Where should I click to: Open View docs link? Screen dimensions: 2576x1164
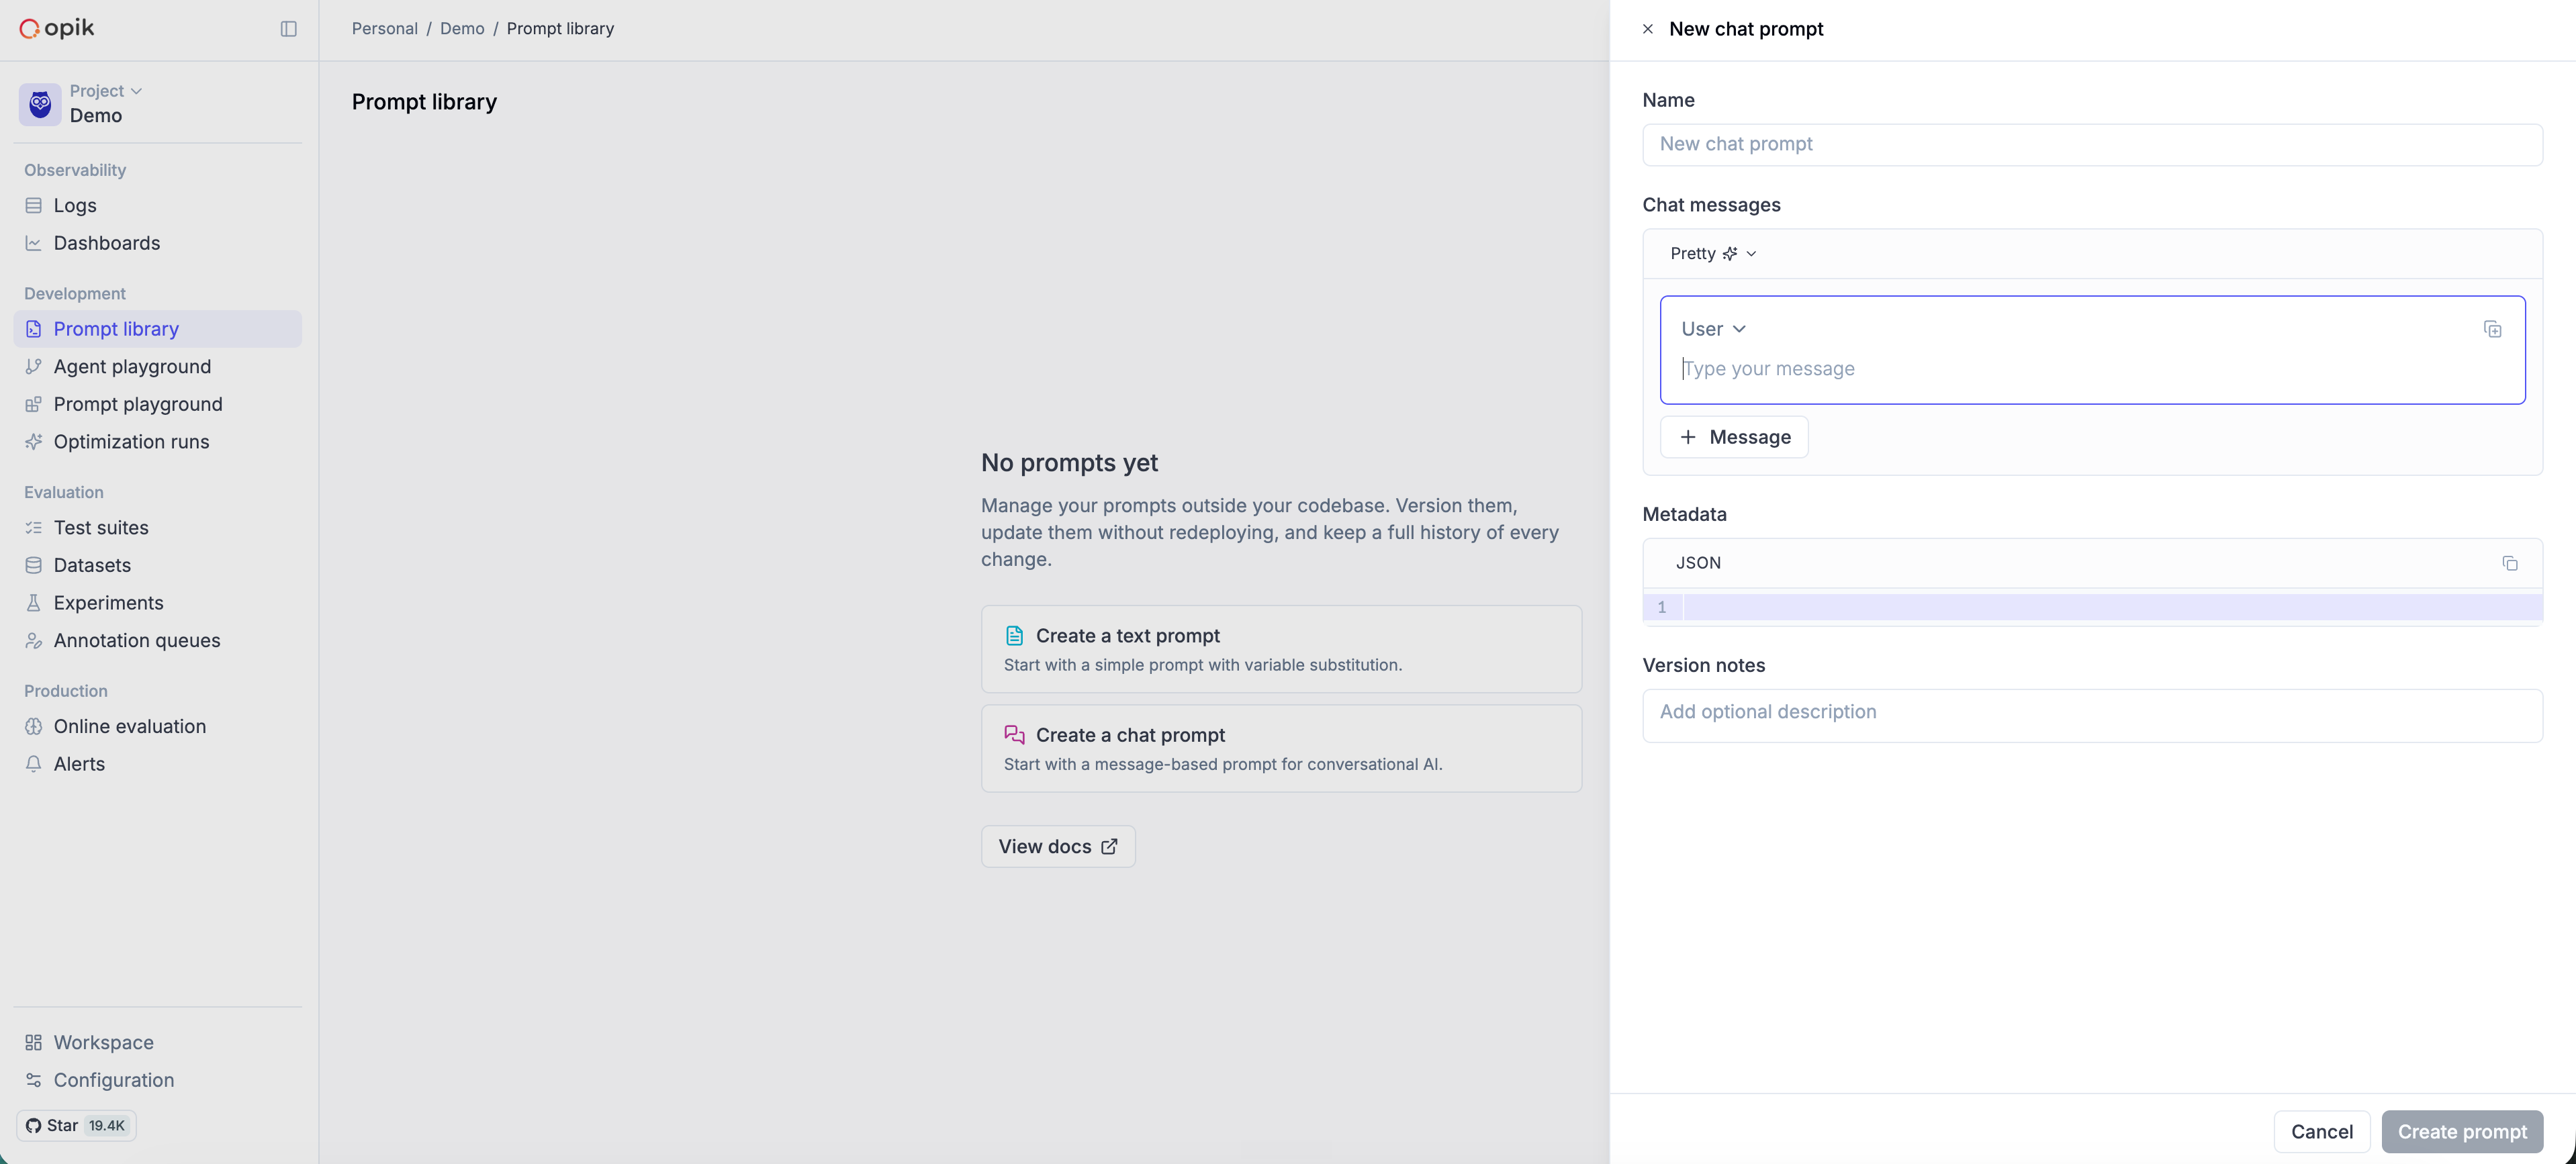pos(1058,847)
